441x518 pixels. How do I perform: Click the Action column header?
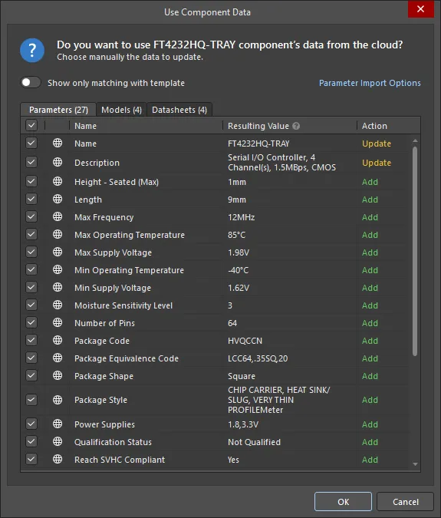pos(389,126)
